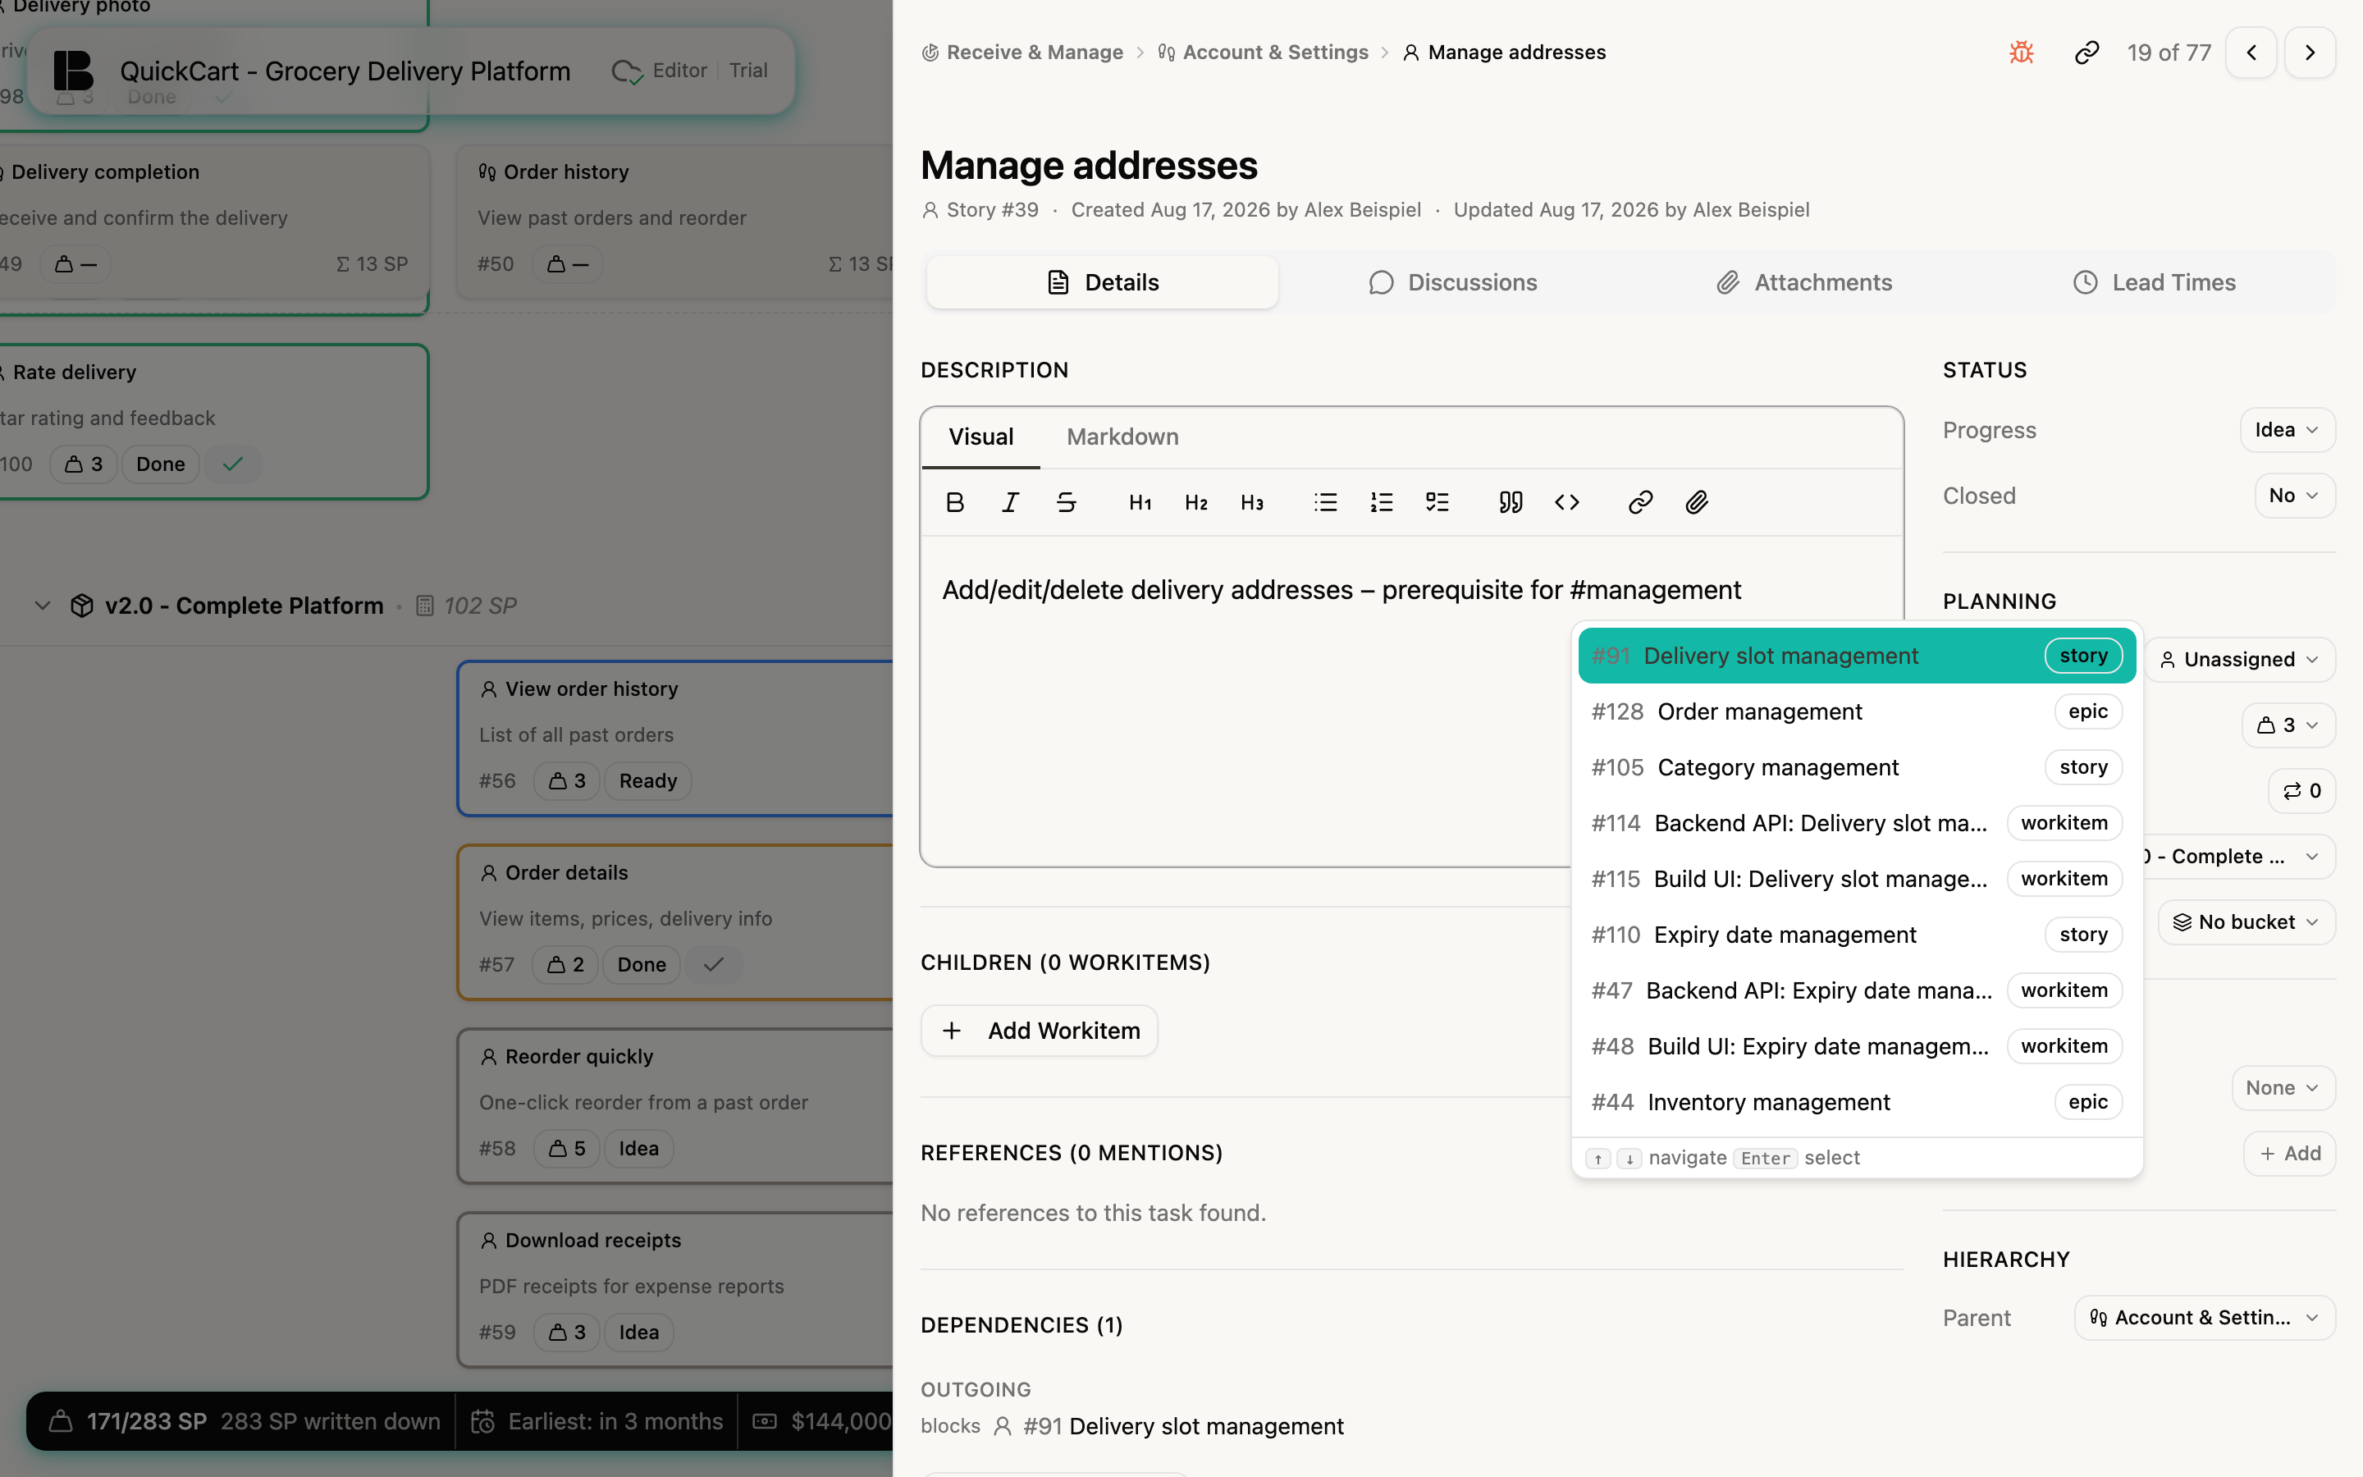Choose #44 Inventory management suggestion
2363x1477 pixels.
pos(1856,1102)
